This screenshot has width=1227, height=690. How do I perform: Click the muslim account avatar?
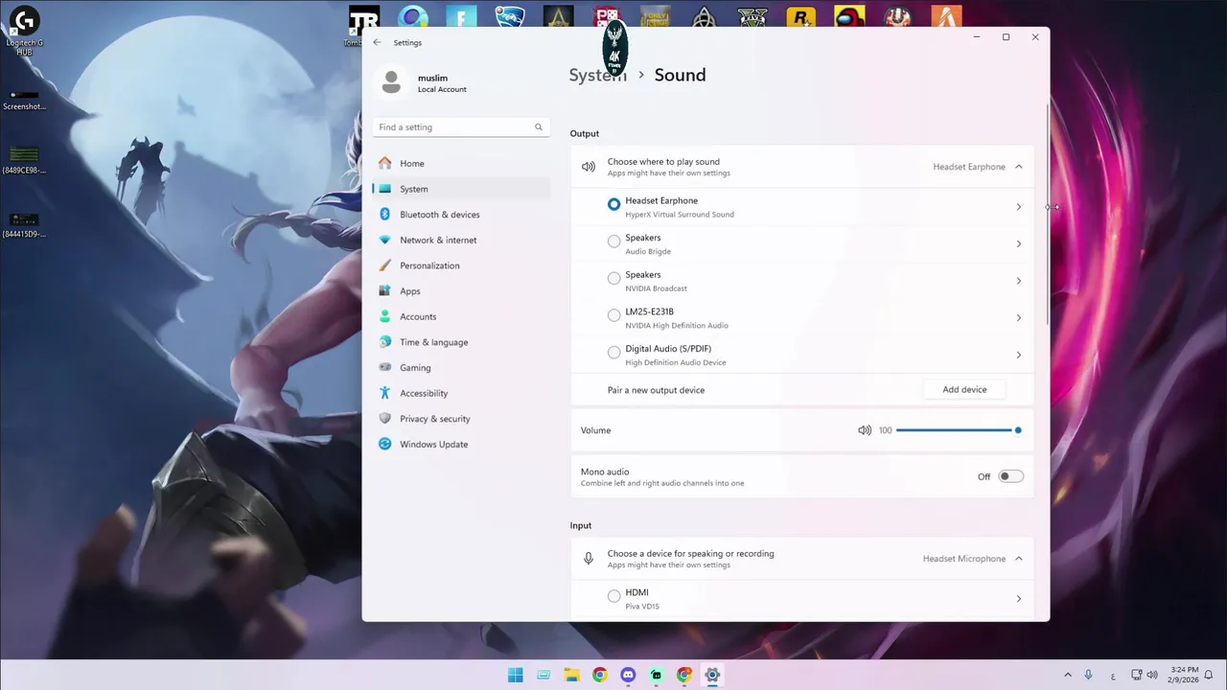pos(391,82)
